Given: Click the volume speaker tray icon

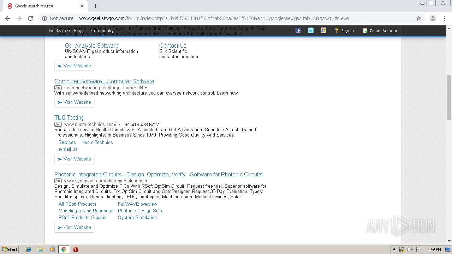Looking at the screenshot, I should [410, 249].
